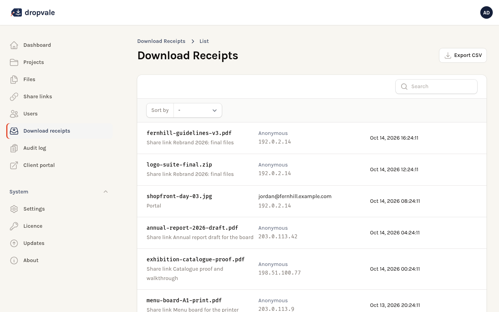Open the logo-suite-final.zip receipt
Screen dimensions: 499x312
pos(312,170)
